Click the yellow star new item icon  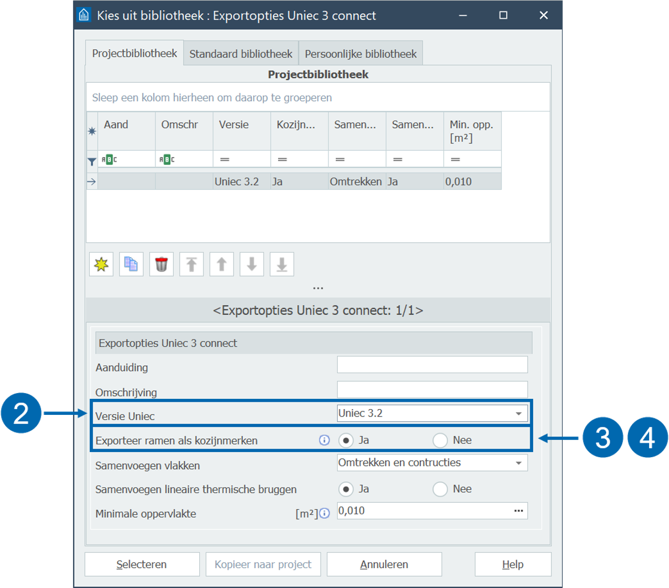pos(101,265)
